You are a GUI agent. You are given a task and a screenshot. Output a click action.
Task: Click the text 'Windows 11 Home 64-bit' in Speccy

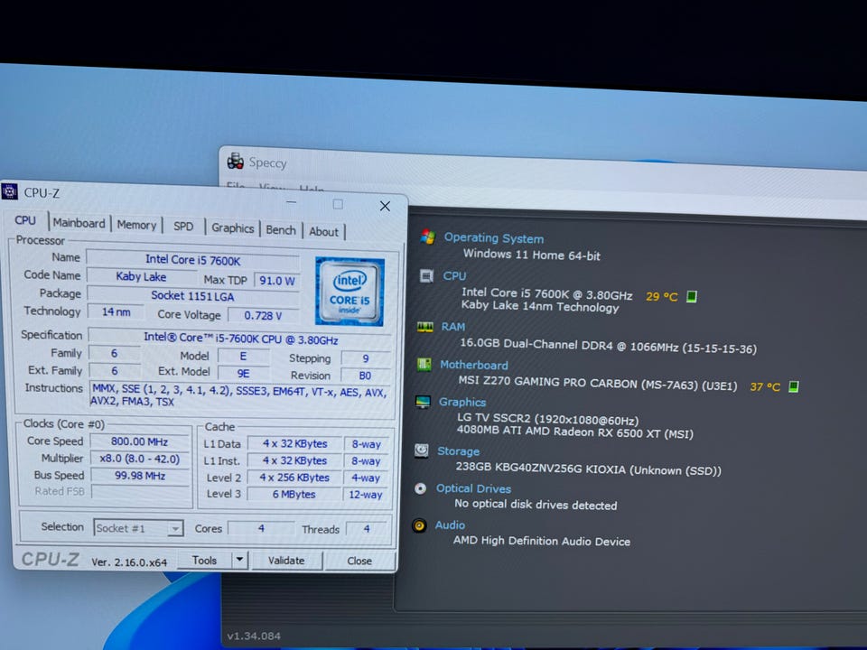531,255
